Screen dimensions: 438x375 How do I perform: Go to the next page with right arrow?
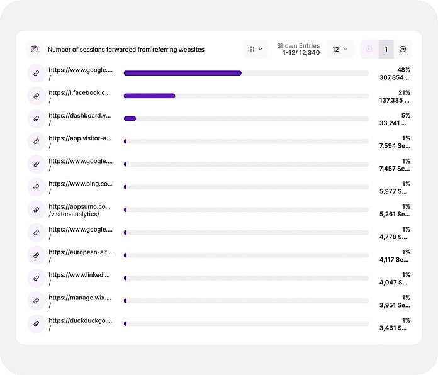(403, 50)
